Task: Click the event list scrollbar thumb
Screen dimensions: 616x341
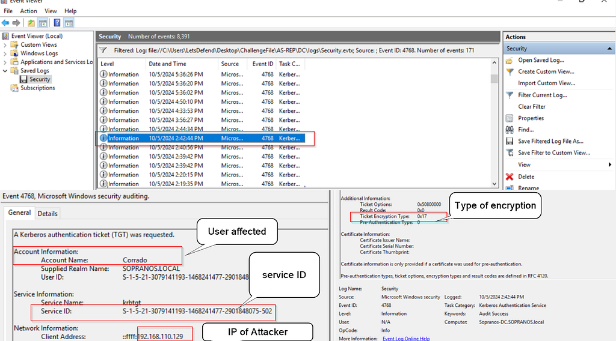Action: 494,79
